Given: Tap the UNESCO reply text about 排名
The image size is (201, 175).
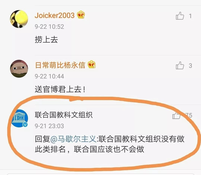Looking at the screenshot, I should coord(110,144).
